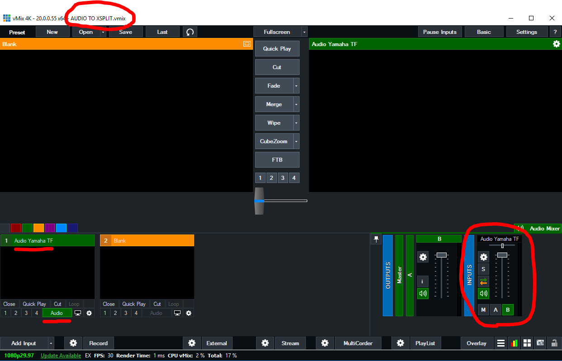The height and width of the screenshot is (361, 562).
Task: Click the Pause Inputs button
Action: tap(440, 32)
